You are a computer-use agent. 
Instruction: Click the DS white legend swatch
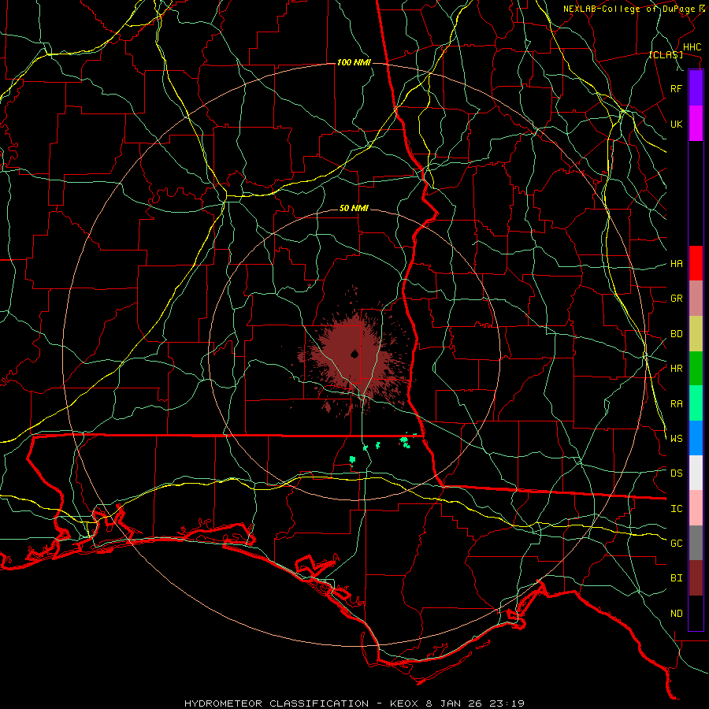click(x=696, y=473)
